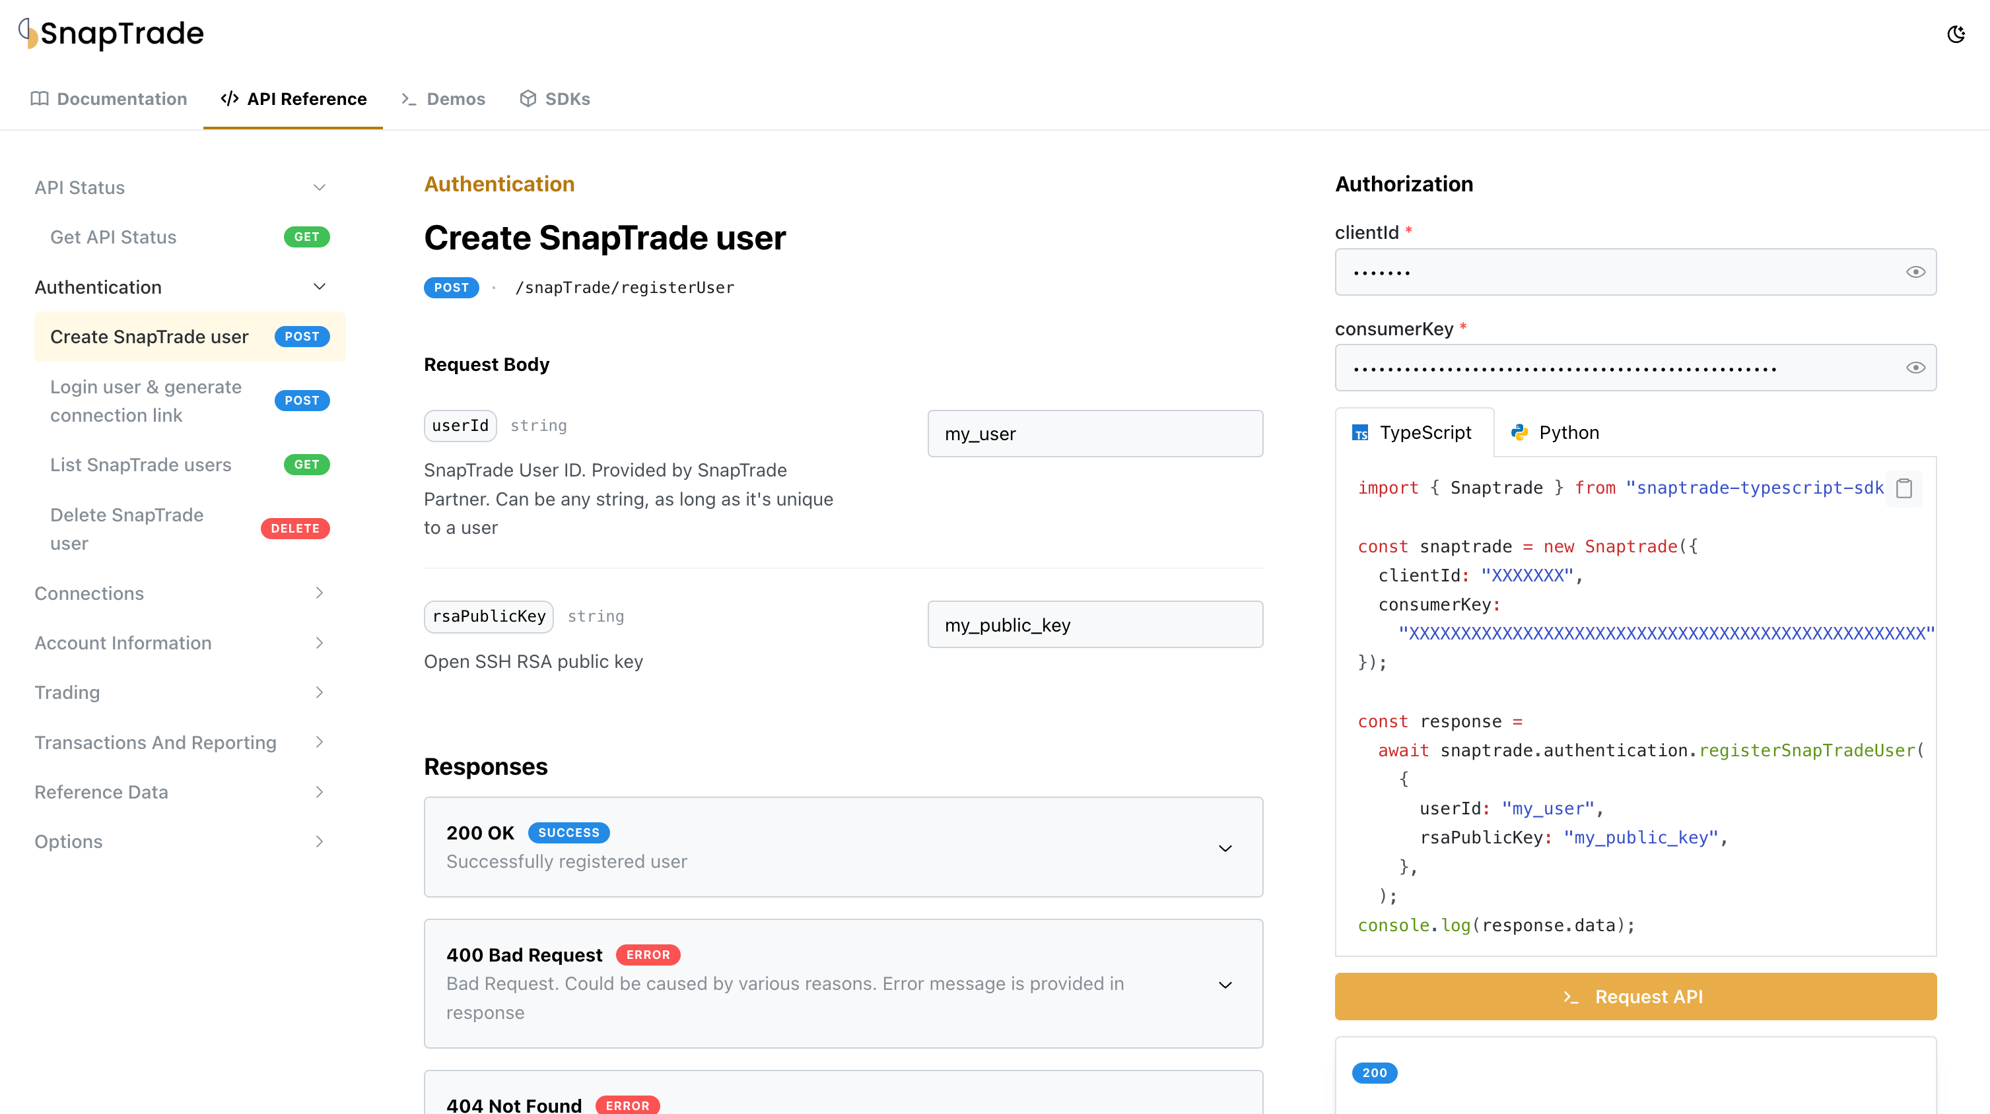Click the Documentation book icon

[x=40, y=99]
